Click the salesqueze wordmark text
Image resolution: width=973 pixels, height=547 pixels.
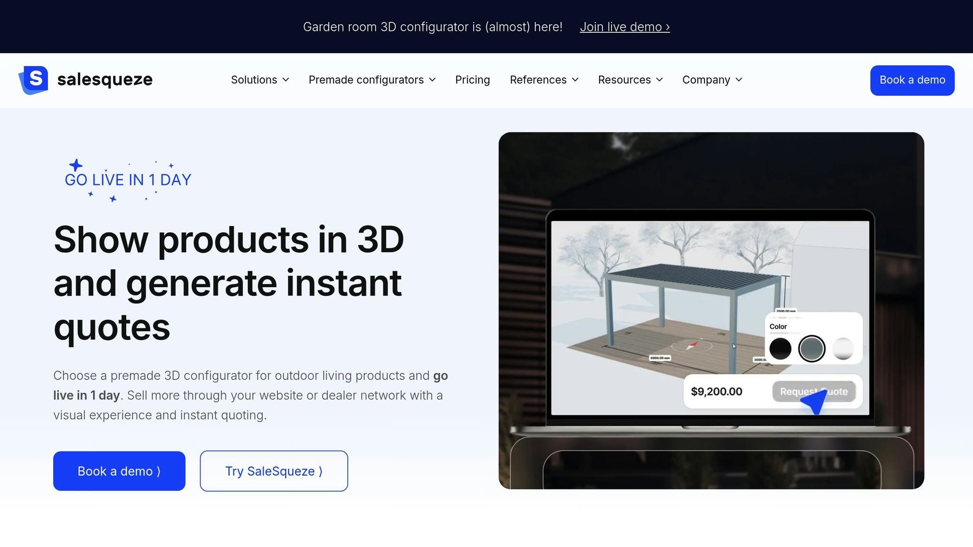[105, 80]
